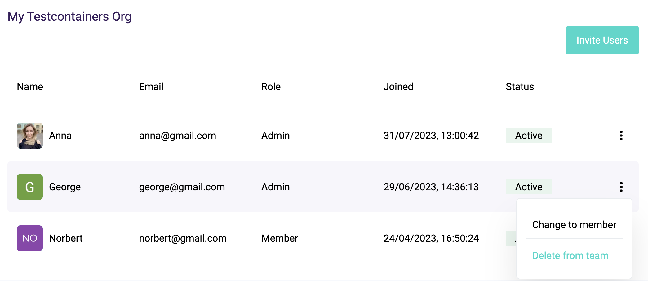Choose Change to member from the menu
648x281 pixels.
(x=574, y=225)
